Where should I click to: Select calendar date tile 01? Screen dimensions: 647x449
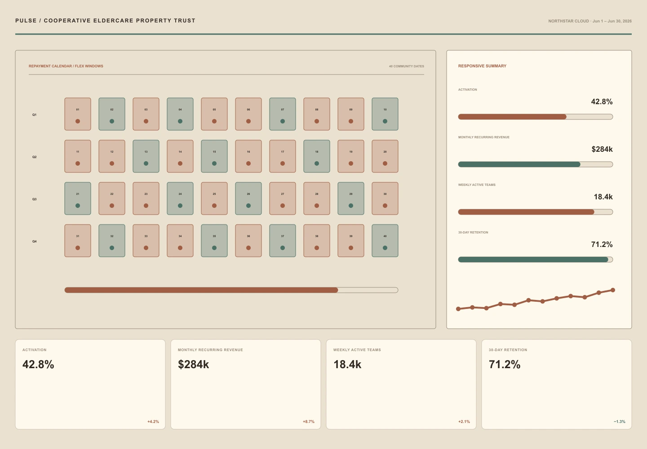78,114
